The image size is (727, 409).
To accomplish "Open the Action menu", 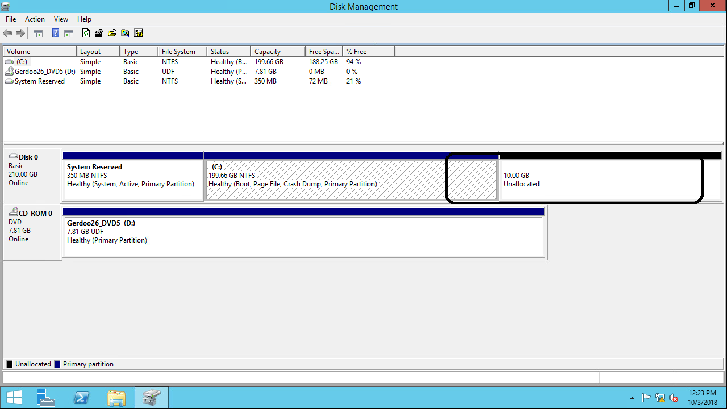I will tap(35, 19).
